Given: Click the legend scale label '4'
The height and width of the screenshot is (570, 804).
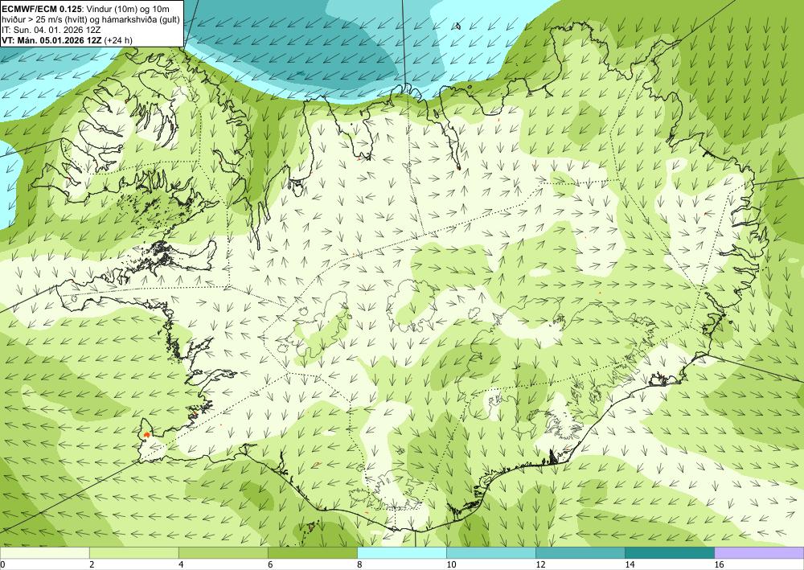Looking at the screenshot, I should 180,565.
